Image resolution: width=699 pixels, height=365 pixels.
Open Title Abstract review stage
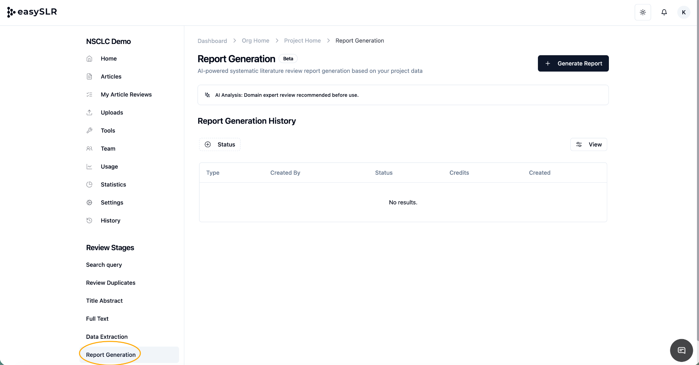pos(104,301)
